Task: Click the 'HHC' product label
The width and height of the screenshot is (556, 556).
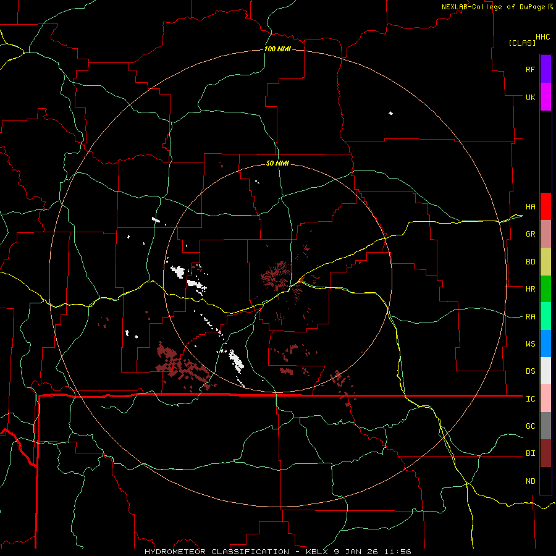Action: click(543, 37)
